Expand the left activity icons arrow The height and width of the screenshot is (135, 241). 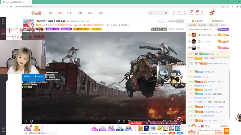click(x=42, y=128)
